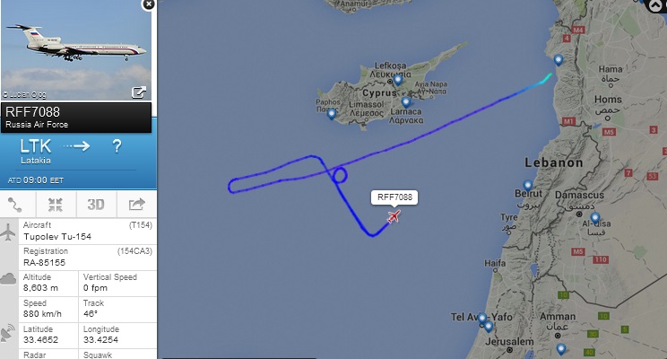Open the Tu-154 aircraft photo thumbnail

click(x=76, y=50)
